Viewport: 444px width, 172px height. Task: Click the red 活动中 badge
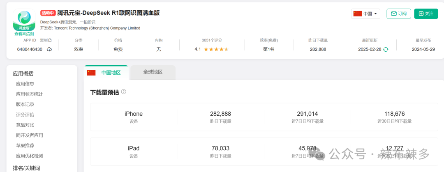pyautogui.click(x=48, y=13)
